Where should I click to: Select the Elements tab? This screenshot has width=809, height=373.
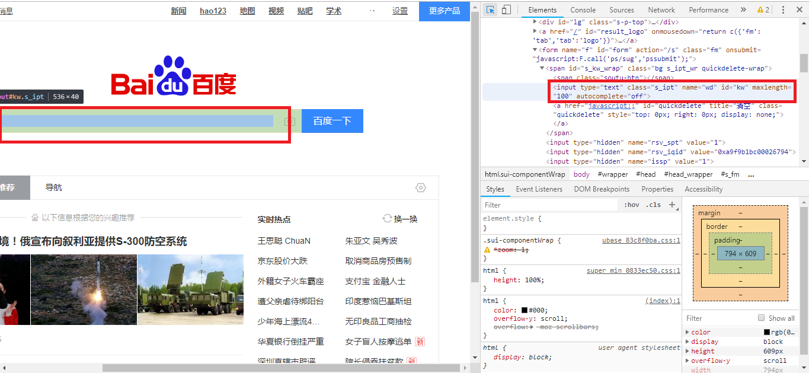(542, 9)
